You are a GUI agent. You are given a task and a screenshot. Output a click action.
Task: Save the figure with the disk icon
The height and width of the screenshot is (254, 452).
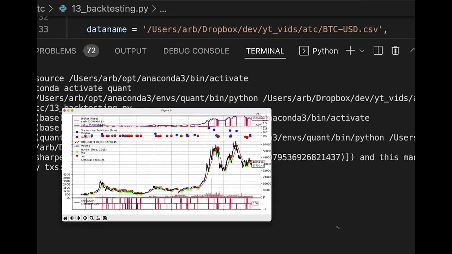(x=105, y=218)
